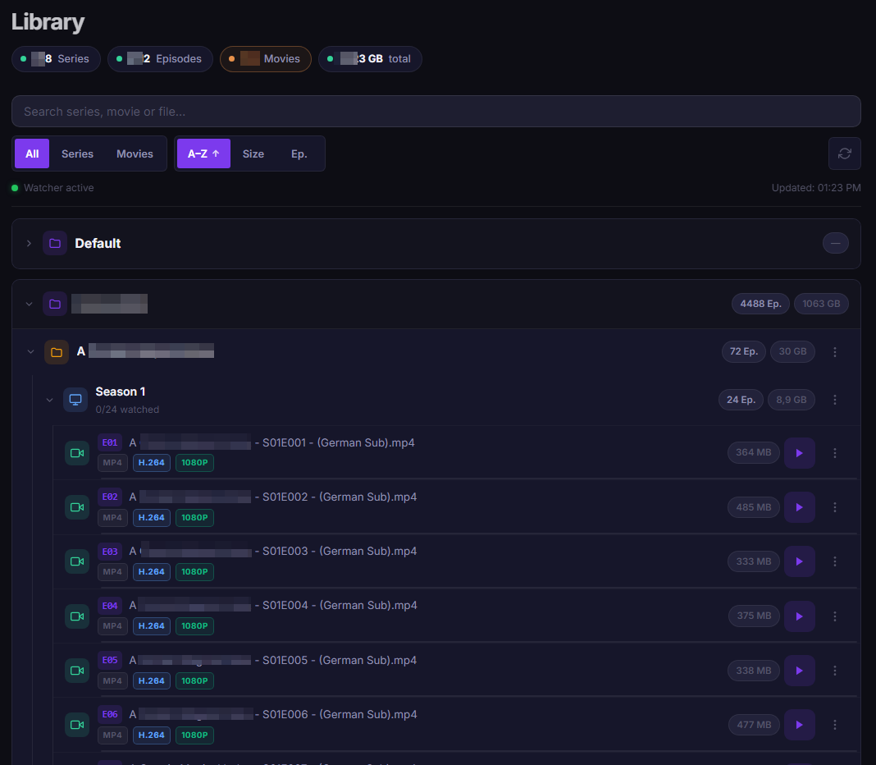Viewport: 876px width, 765px height.
Task: Click the 375 MB size badge
Action: [754, 616]
